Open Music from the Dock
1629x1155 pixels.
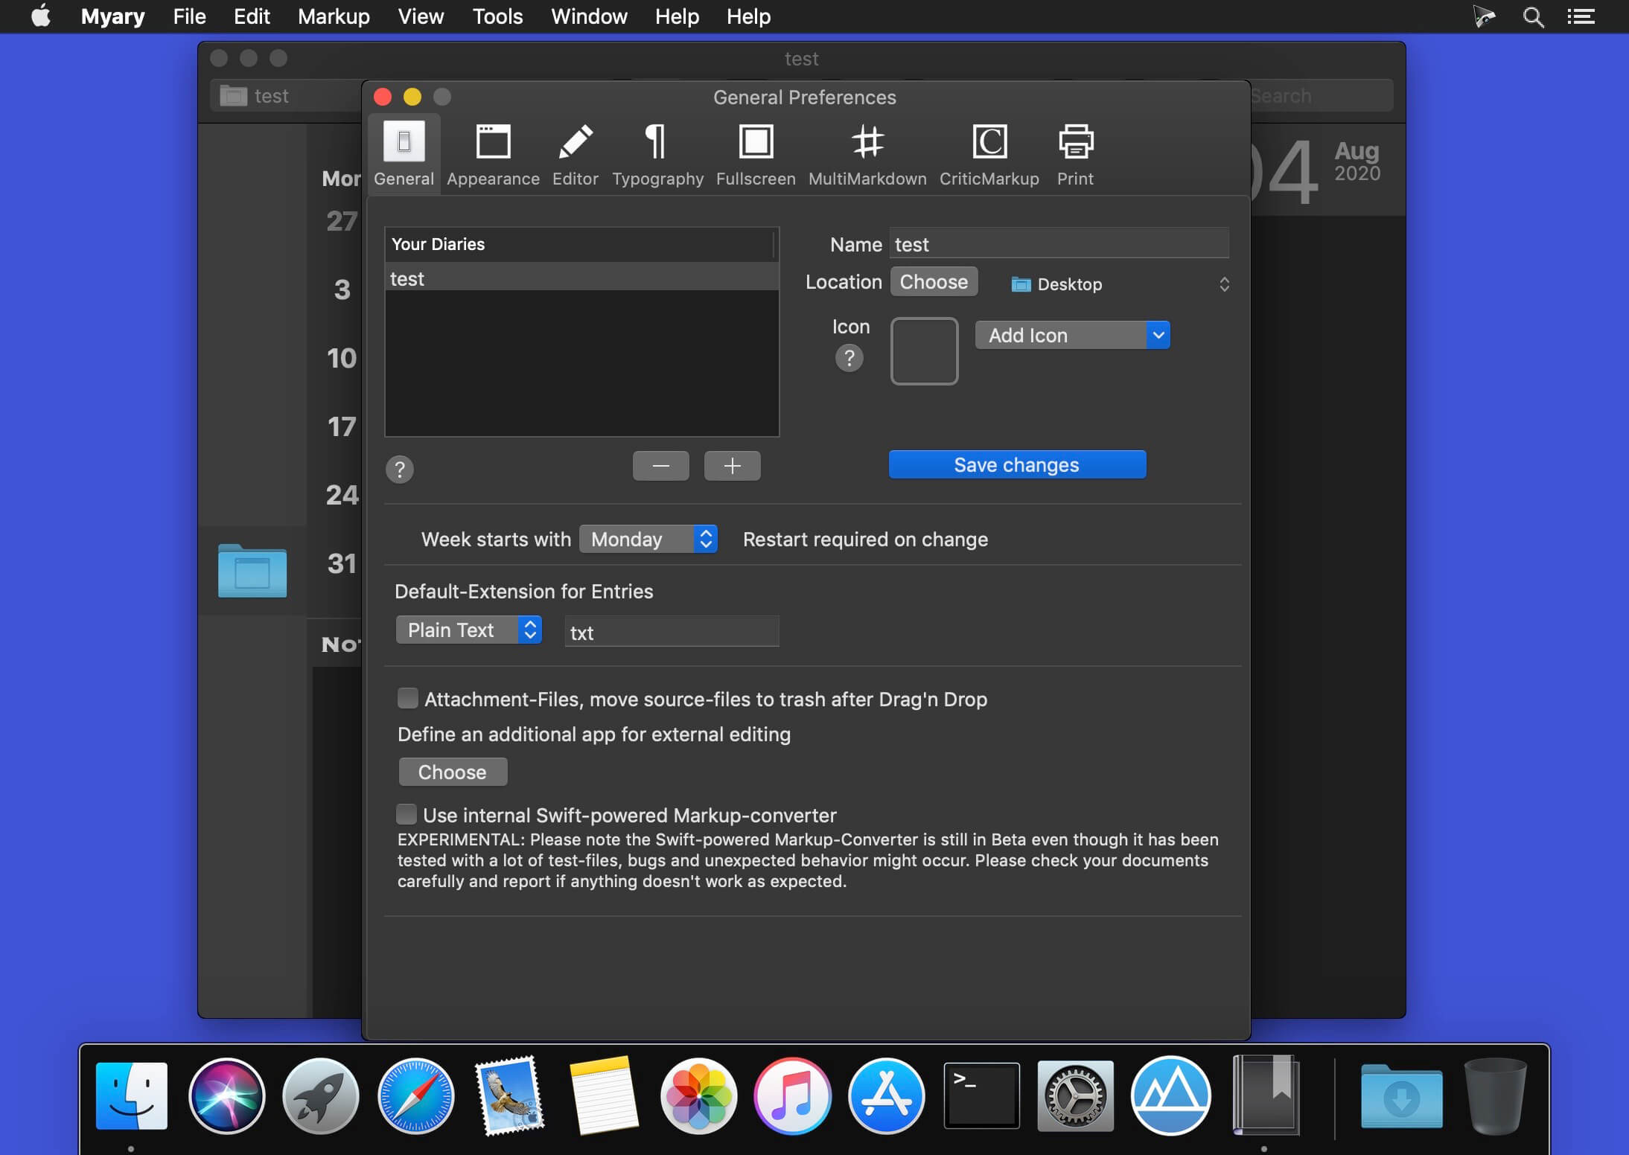(793, 1096)
